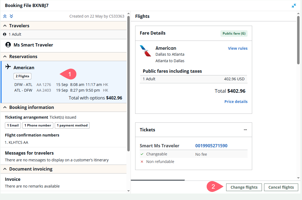The image size is (302, 200).
Task: Open the Price details link
Action: click(x=236, y=102)
